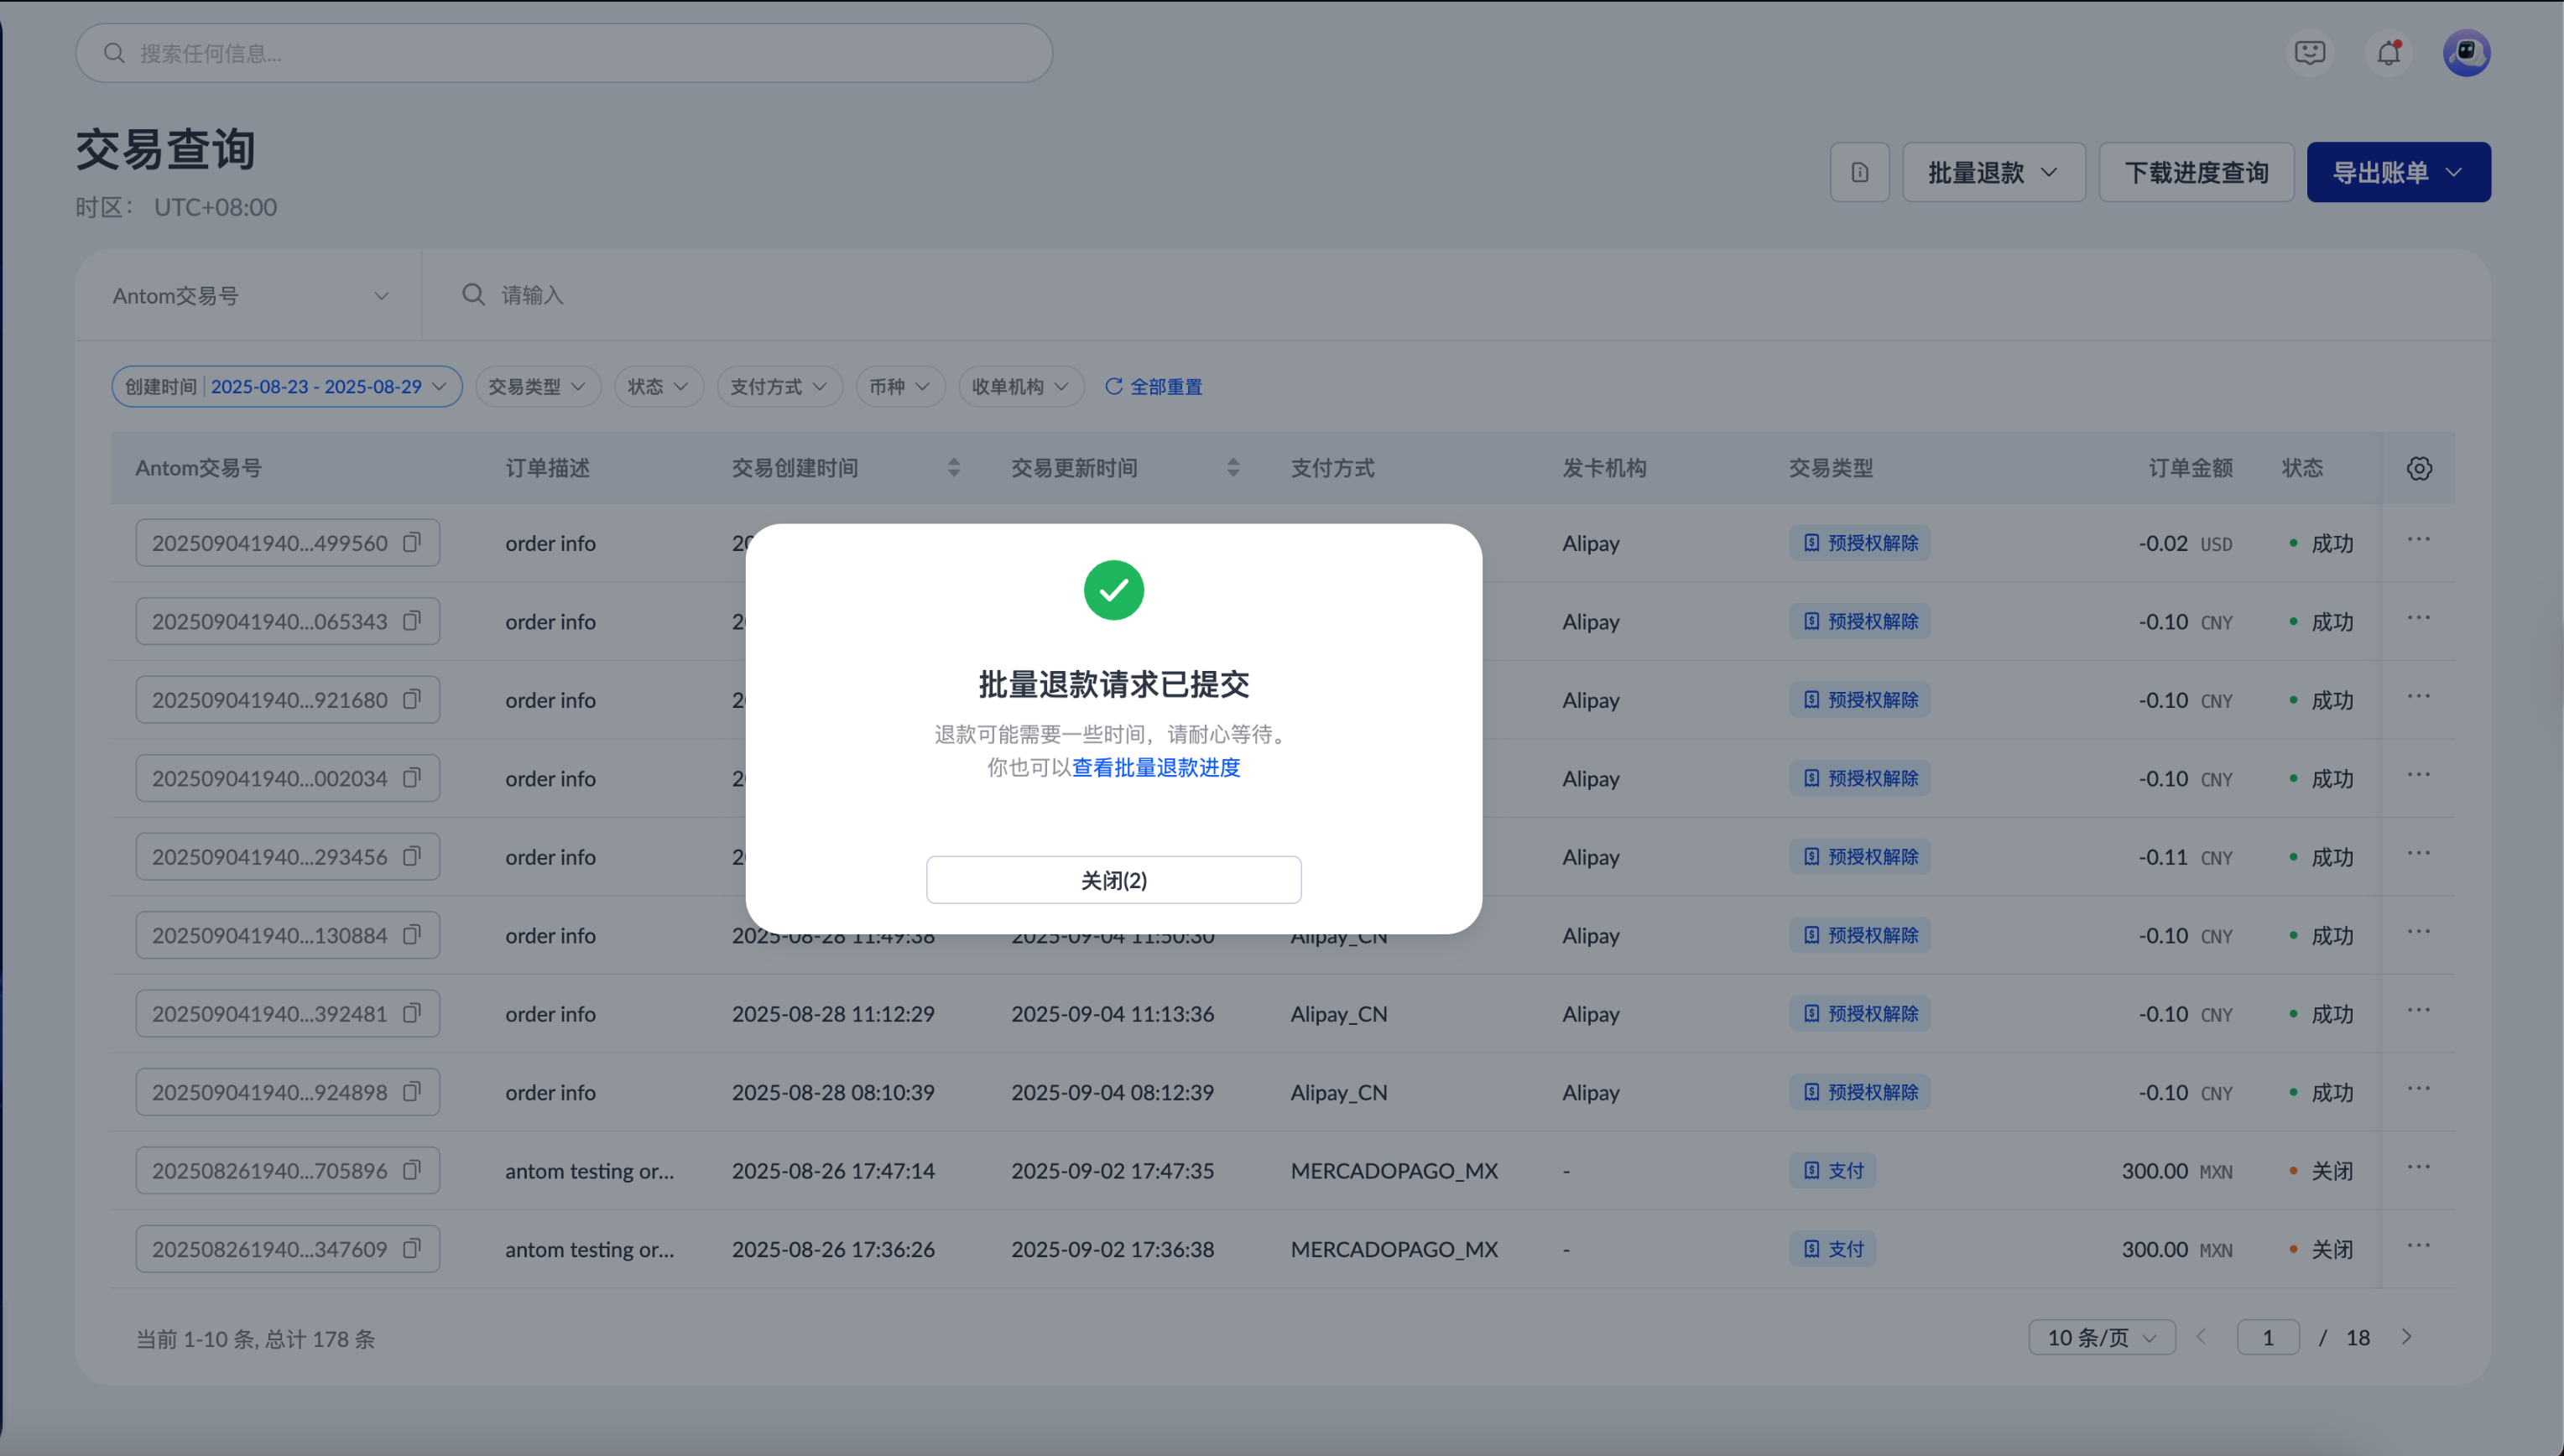Expand the 交易类型 filter
This screenshot has height=1456, width=2564.
537,387
